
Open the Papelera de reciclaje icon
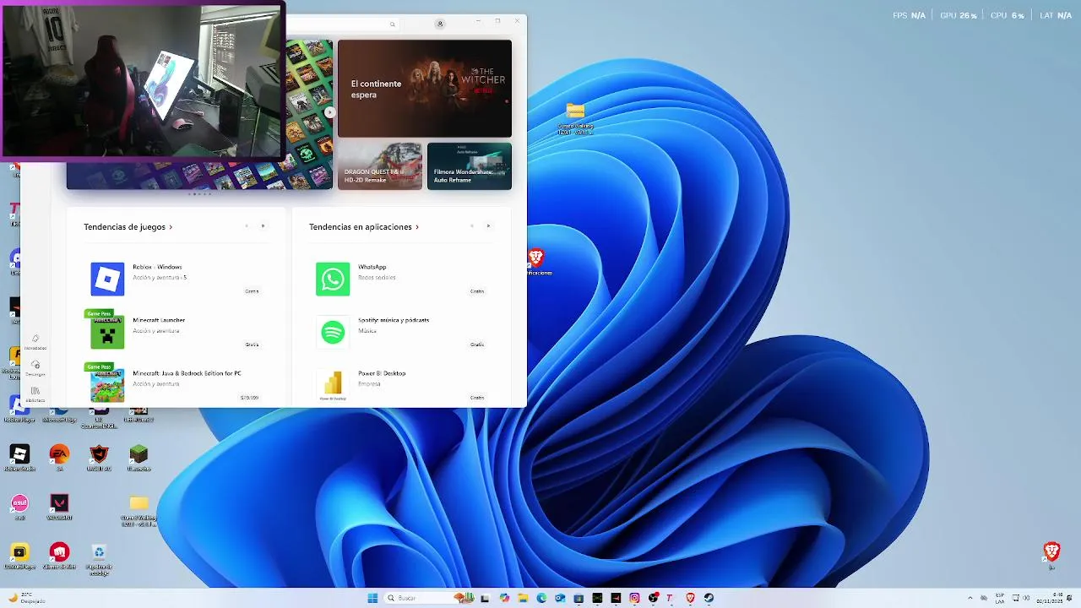[x=99, y=558]
